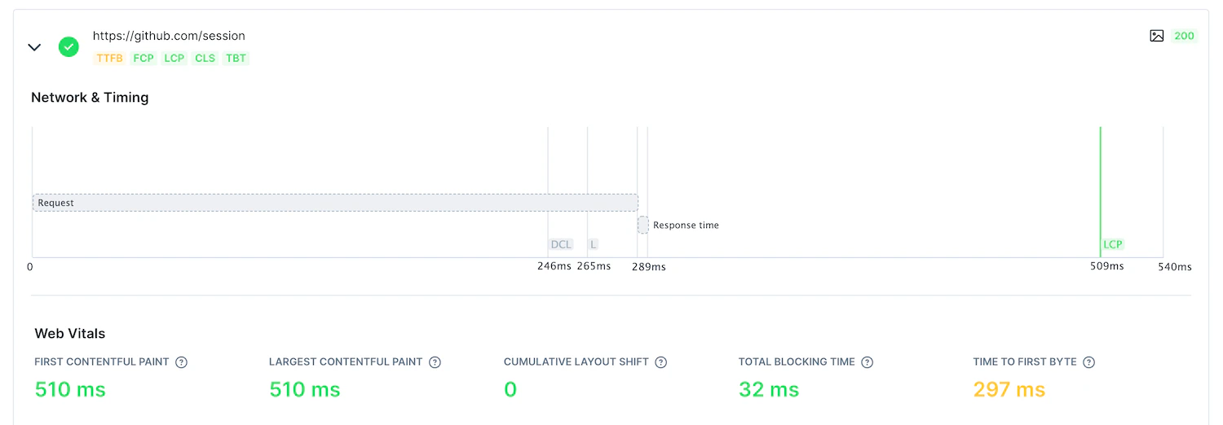The height and width of the screenshot is (425, 1223).
Task: Click the 509ms axis label
Action: (x=1107, y=266)
